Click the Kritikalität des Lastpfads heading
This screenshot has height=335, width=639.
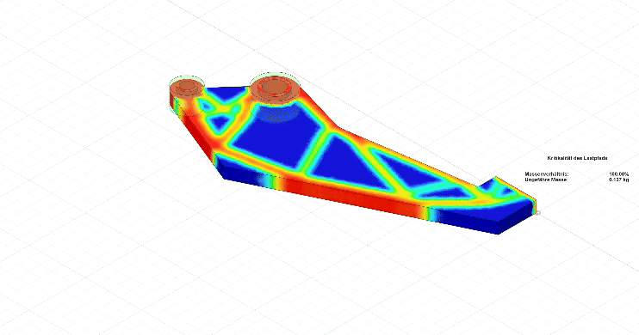pyautogui.click(x=577, y=158)
